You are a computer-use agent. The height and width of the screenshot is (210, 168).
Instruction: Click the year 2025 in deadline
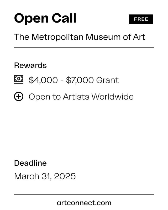coord(65,176)
